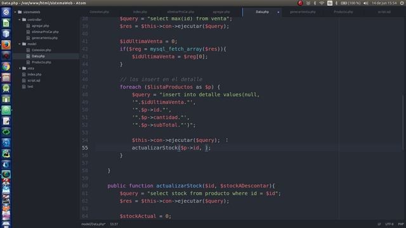This screenshot has height=228, width=406.
Task: Open the battery status indicator
Action: [350, 3]
